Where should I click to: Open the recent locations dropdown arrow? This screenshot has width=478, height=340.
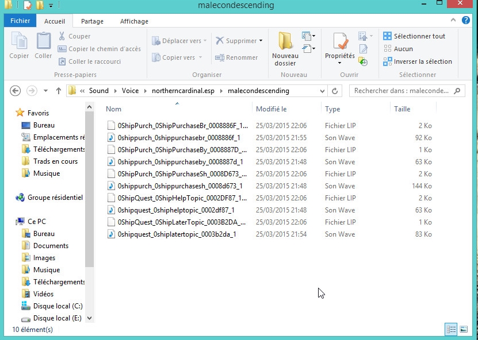click(x=45, y=91)
